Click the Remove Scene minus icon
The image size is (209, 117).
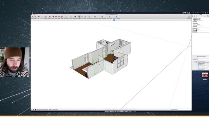pyautogui.click(x=196, y=16)
